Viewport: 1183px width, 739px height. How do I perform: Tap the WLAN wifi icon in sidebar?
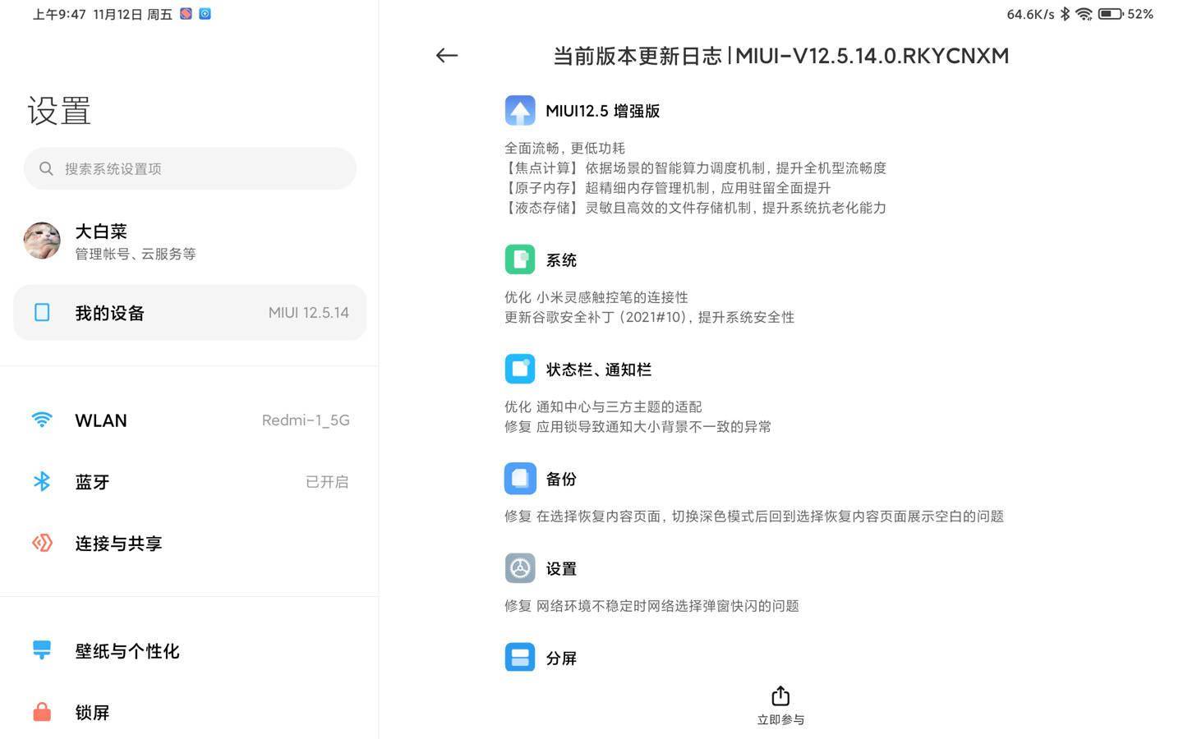[x=42, y=420]
